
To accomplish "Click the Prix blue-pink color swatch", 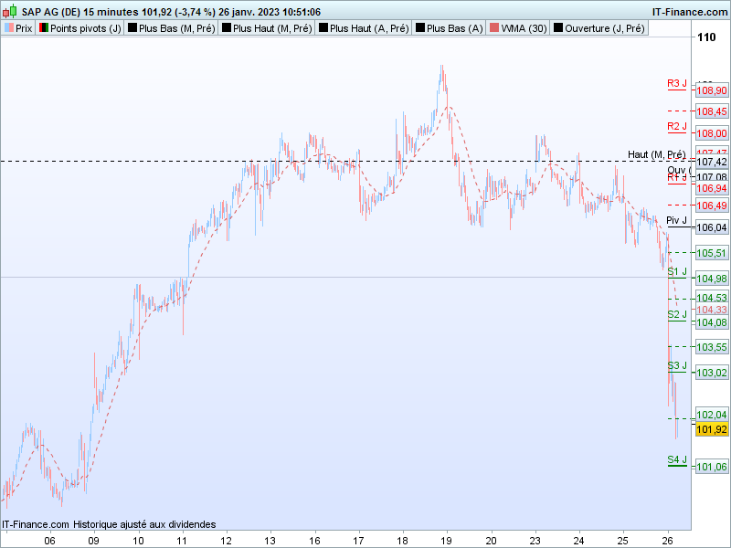I will [x=9, y=28].
